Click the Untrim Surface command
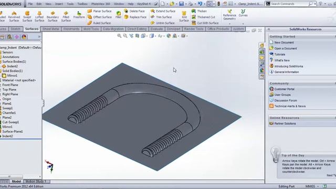Image resolution: width=336 pixels, height=189 pixels. pos(162,23)
